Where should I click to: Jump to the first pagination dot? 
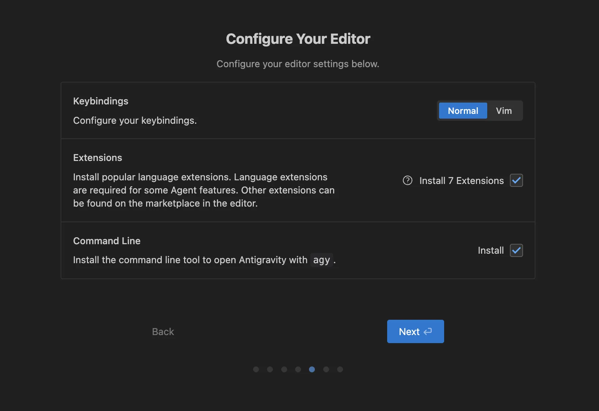pos(256,369)
